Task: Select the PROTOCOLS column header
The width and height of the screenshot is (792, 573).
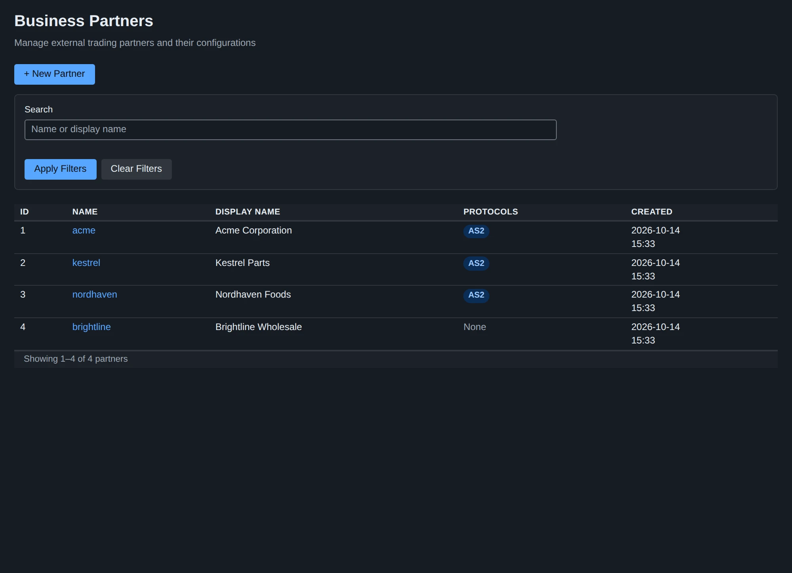Action: (x=491, y=212)
